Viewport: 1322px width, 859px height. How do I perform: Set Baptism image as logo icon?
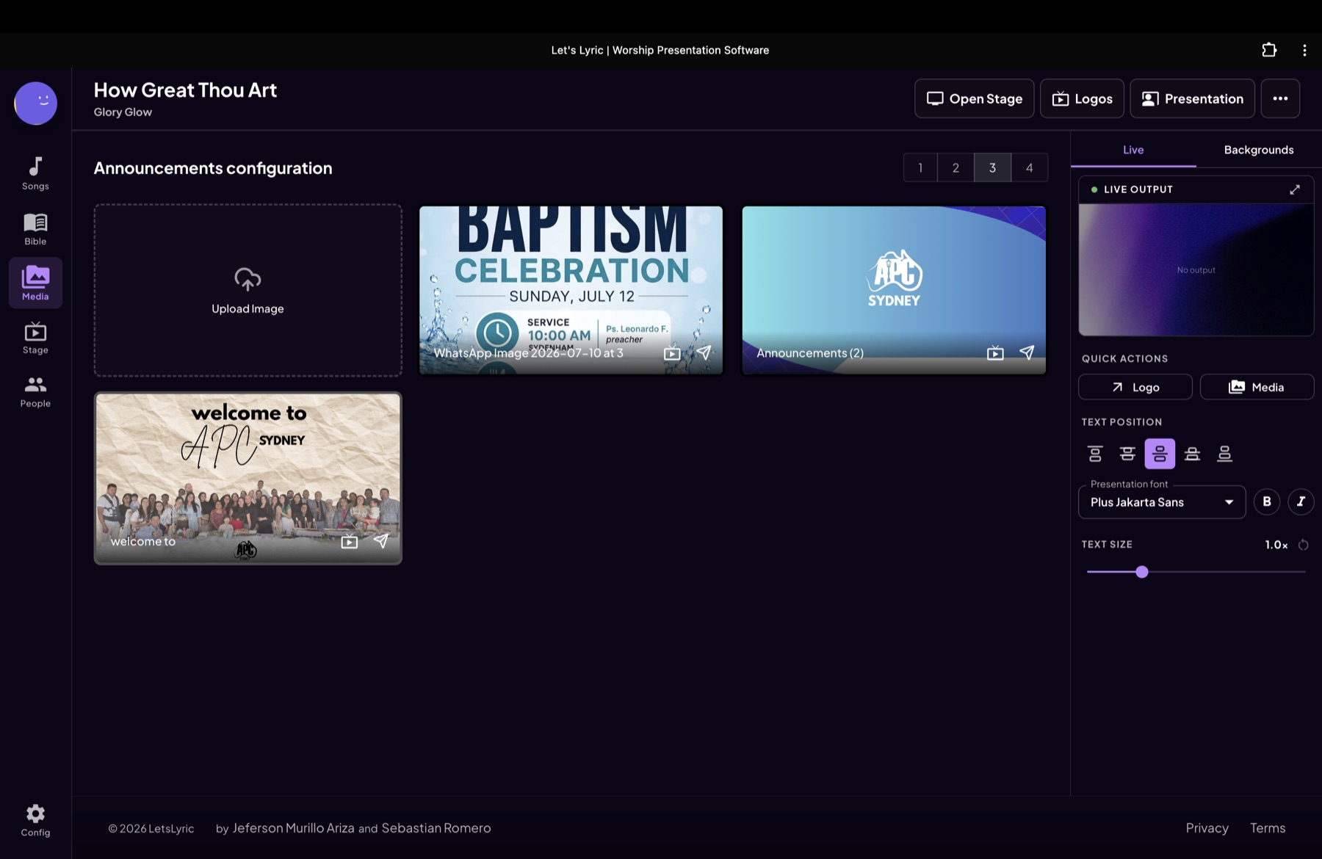tap(672, 353)
